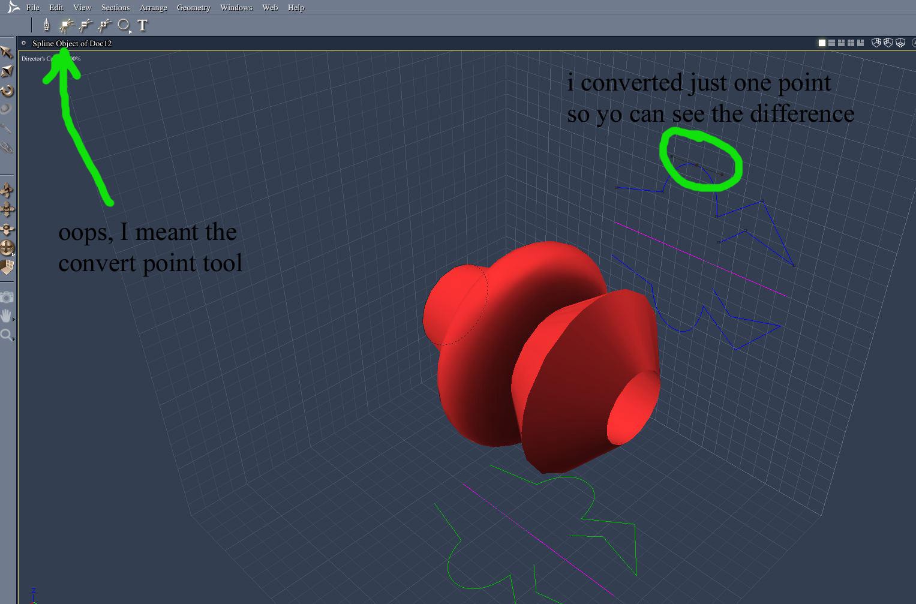Choose the second four-arrow camera navigation tool
This screenshot has width=916, height=604.
(x=7, y=209)
